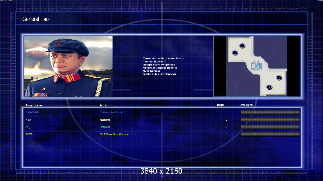Viewport: 323px width, 181px height.
Task: Select player name Ak_
Action: (x=28, y=127)
